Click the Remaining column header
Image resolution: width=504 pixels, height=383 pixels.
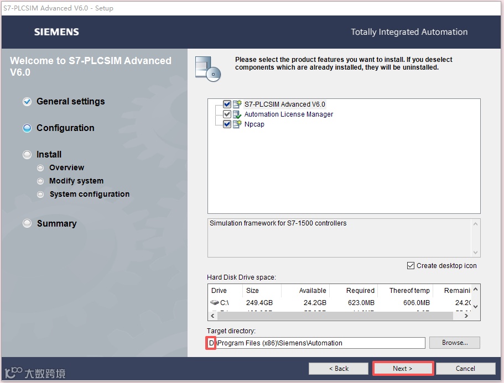[x=452, y=291]
